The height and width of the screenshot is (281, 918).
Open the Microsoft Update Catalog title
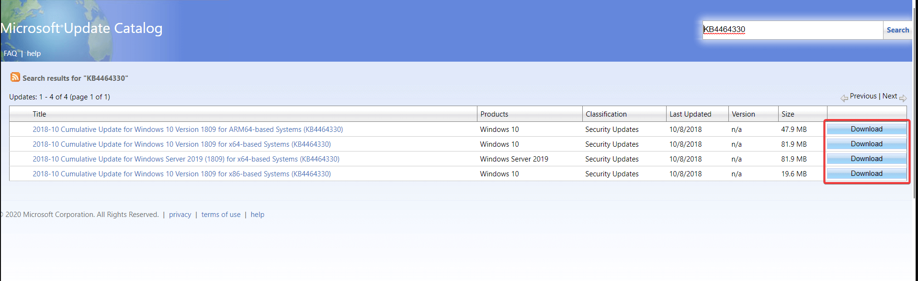pos(81,28)
